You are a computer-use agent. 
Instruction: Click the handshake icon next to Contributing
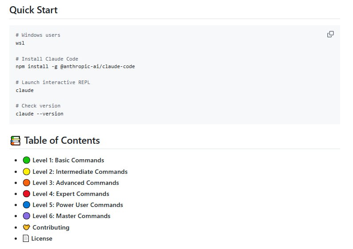click(x=27, y=227)
